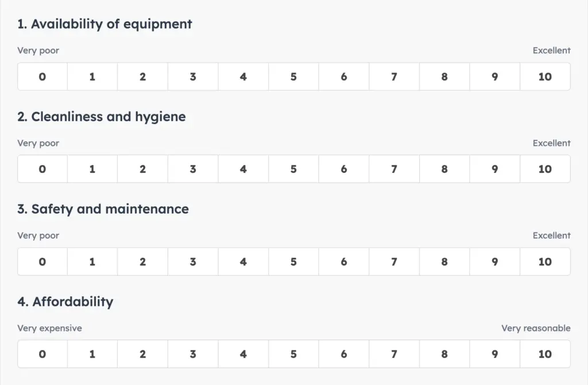Give Cleanliness and hygiene a 0
This screenshot has height=385, width=588.
(x=42, y=169)
